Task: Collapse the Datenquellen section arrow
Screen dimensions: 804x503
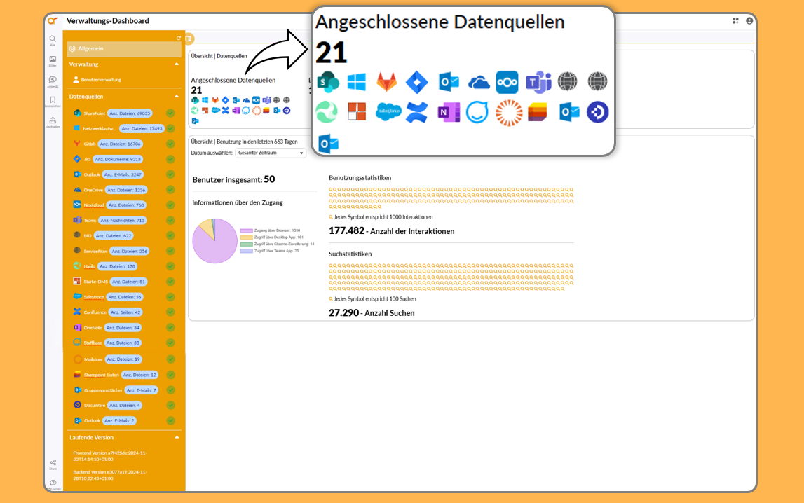Action: (x=177, y=96)
